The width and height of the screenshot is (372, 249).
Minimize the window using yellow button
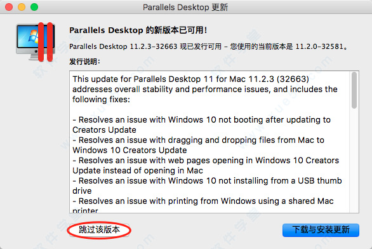22,7
